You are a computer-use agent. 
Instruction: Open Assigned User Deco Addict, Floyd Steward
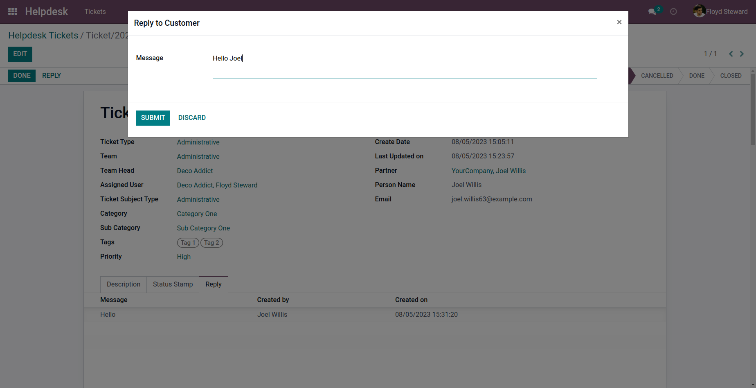coord(217,185)
